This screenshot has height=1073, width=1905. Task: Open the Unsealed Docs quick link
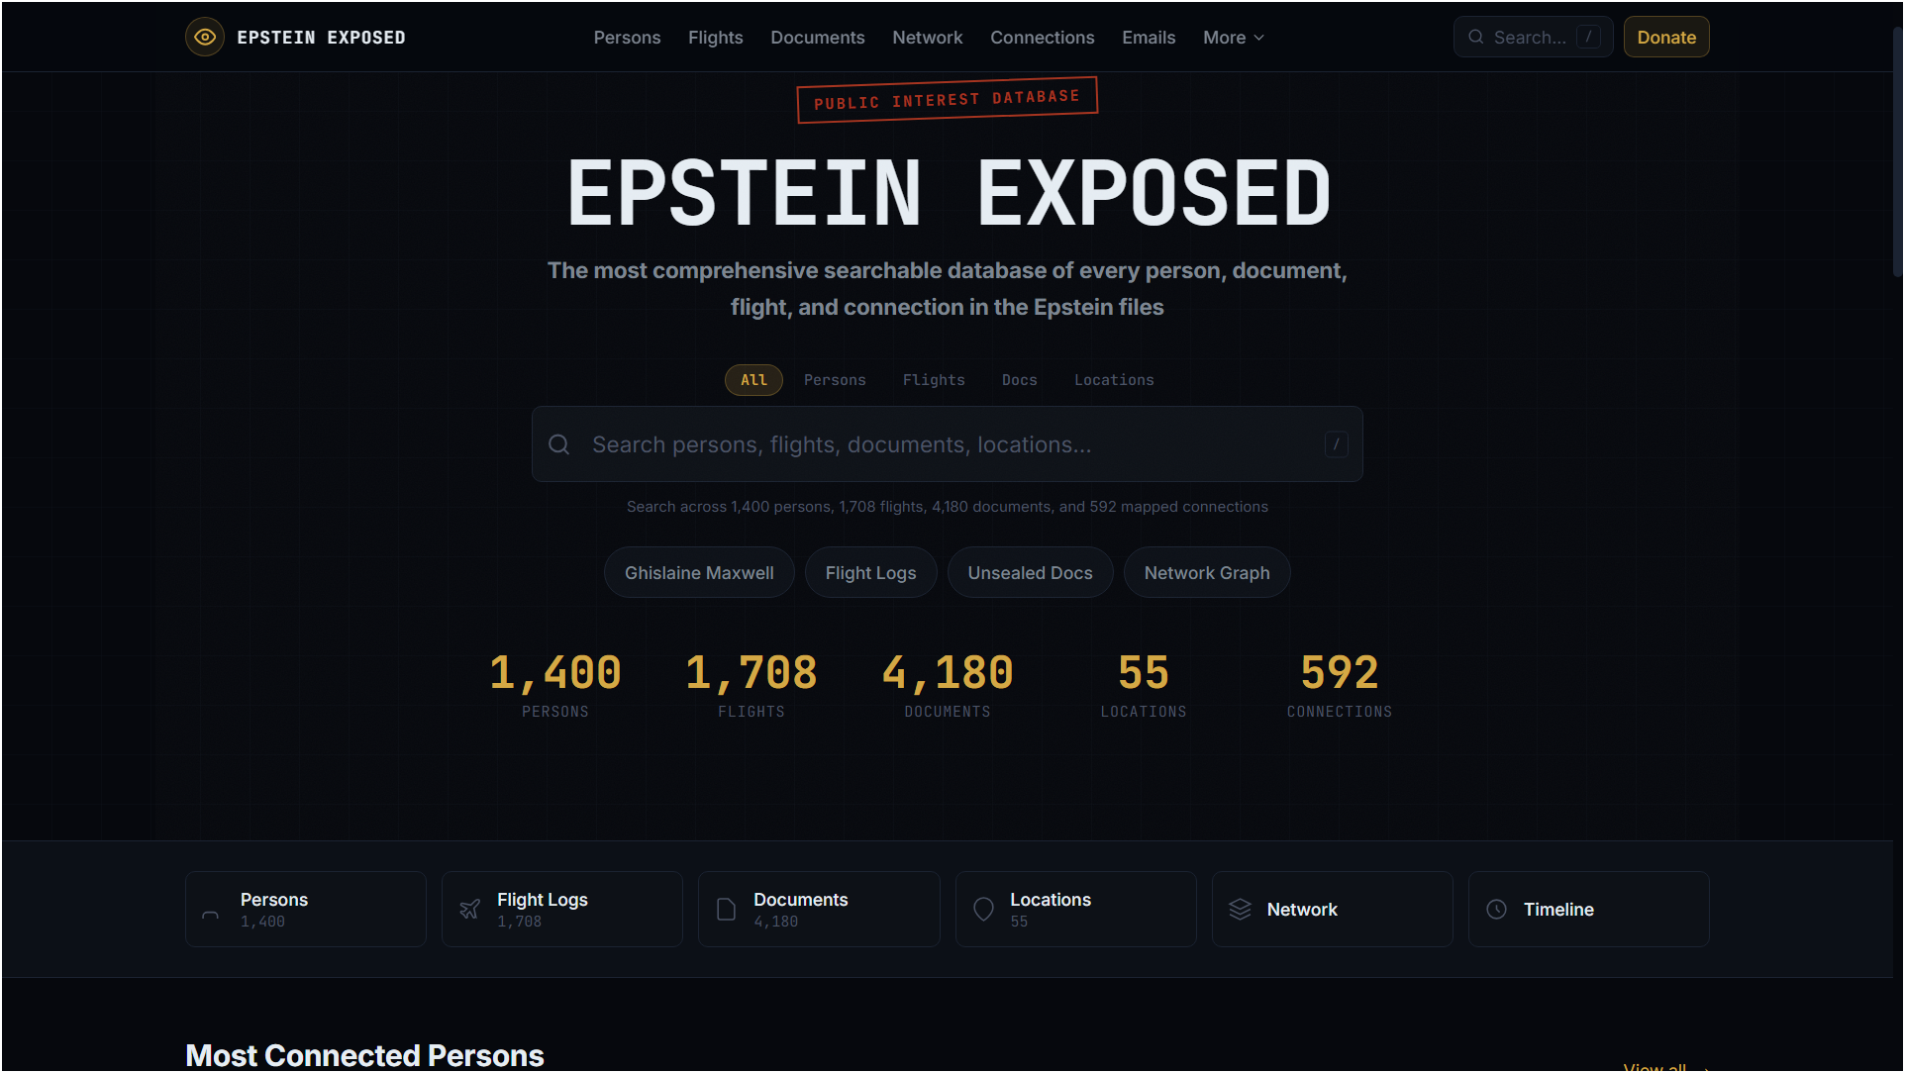coord(1030,573)
